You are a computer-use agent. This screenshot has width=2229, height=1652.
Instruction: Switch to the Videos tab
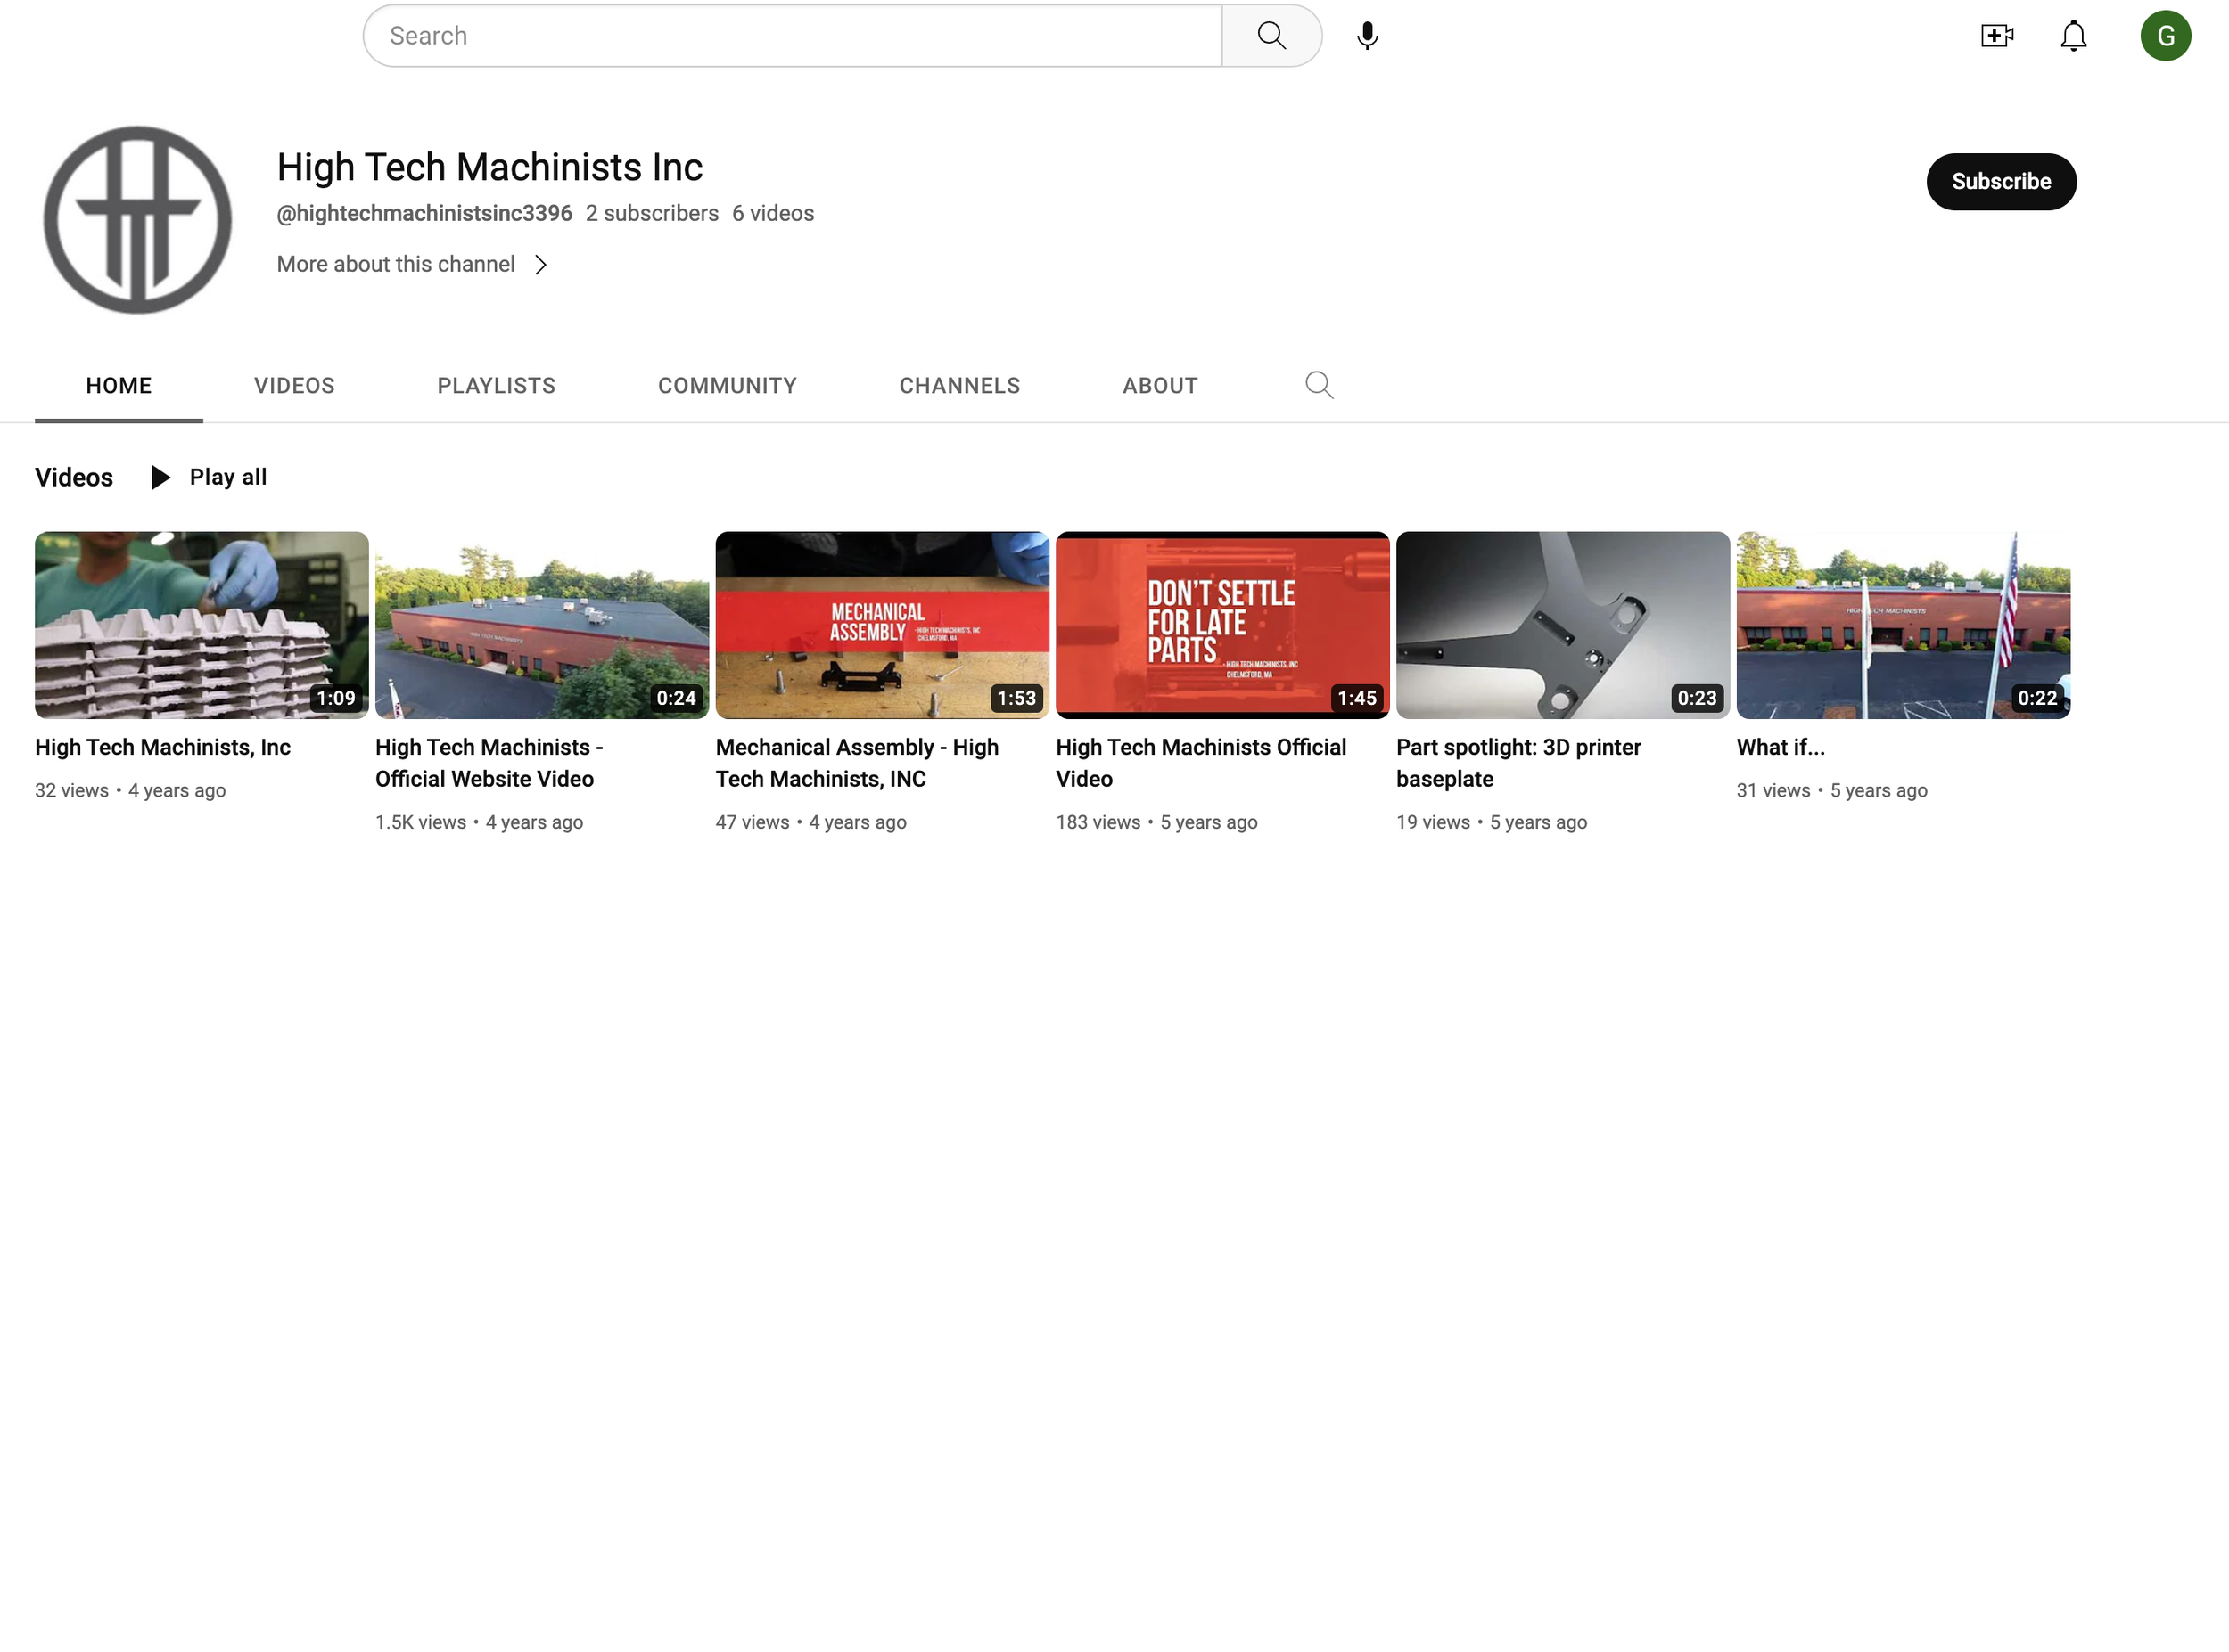coord(294,385)
